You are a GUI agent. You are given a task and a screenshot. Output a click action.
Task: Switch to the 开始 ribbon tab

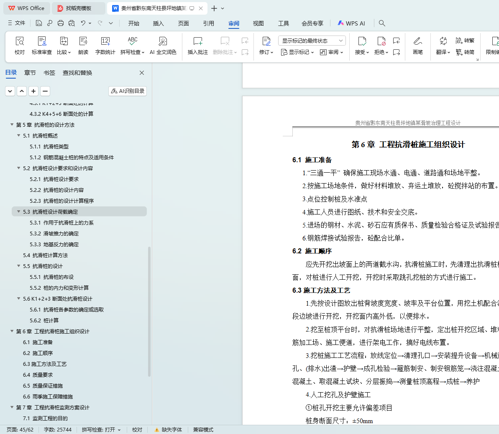[134, 23]
